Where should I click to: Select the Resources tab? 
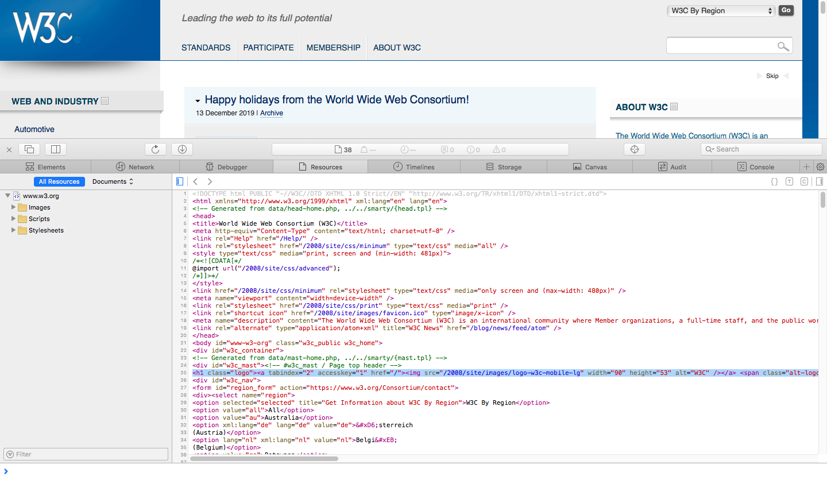coord(320,167)
